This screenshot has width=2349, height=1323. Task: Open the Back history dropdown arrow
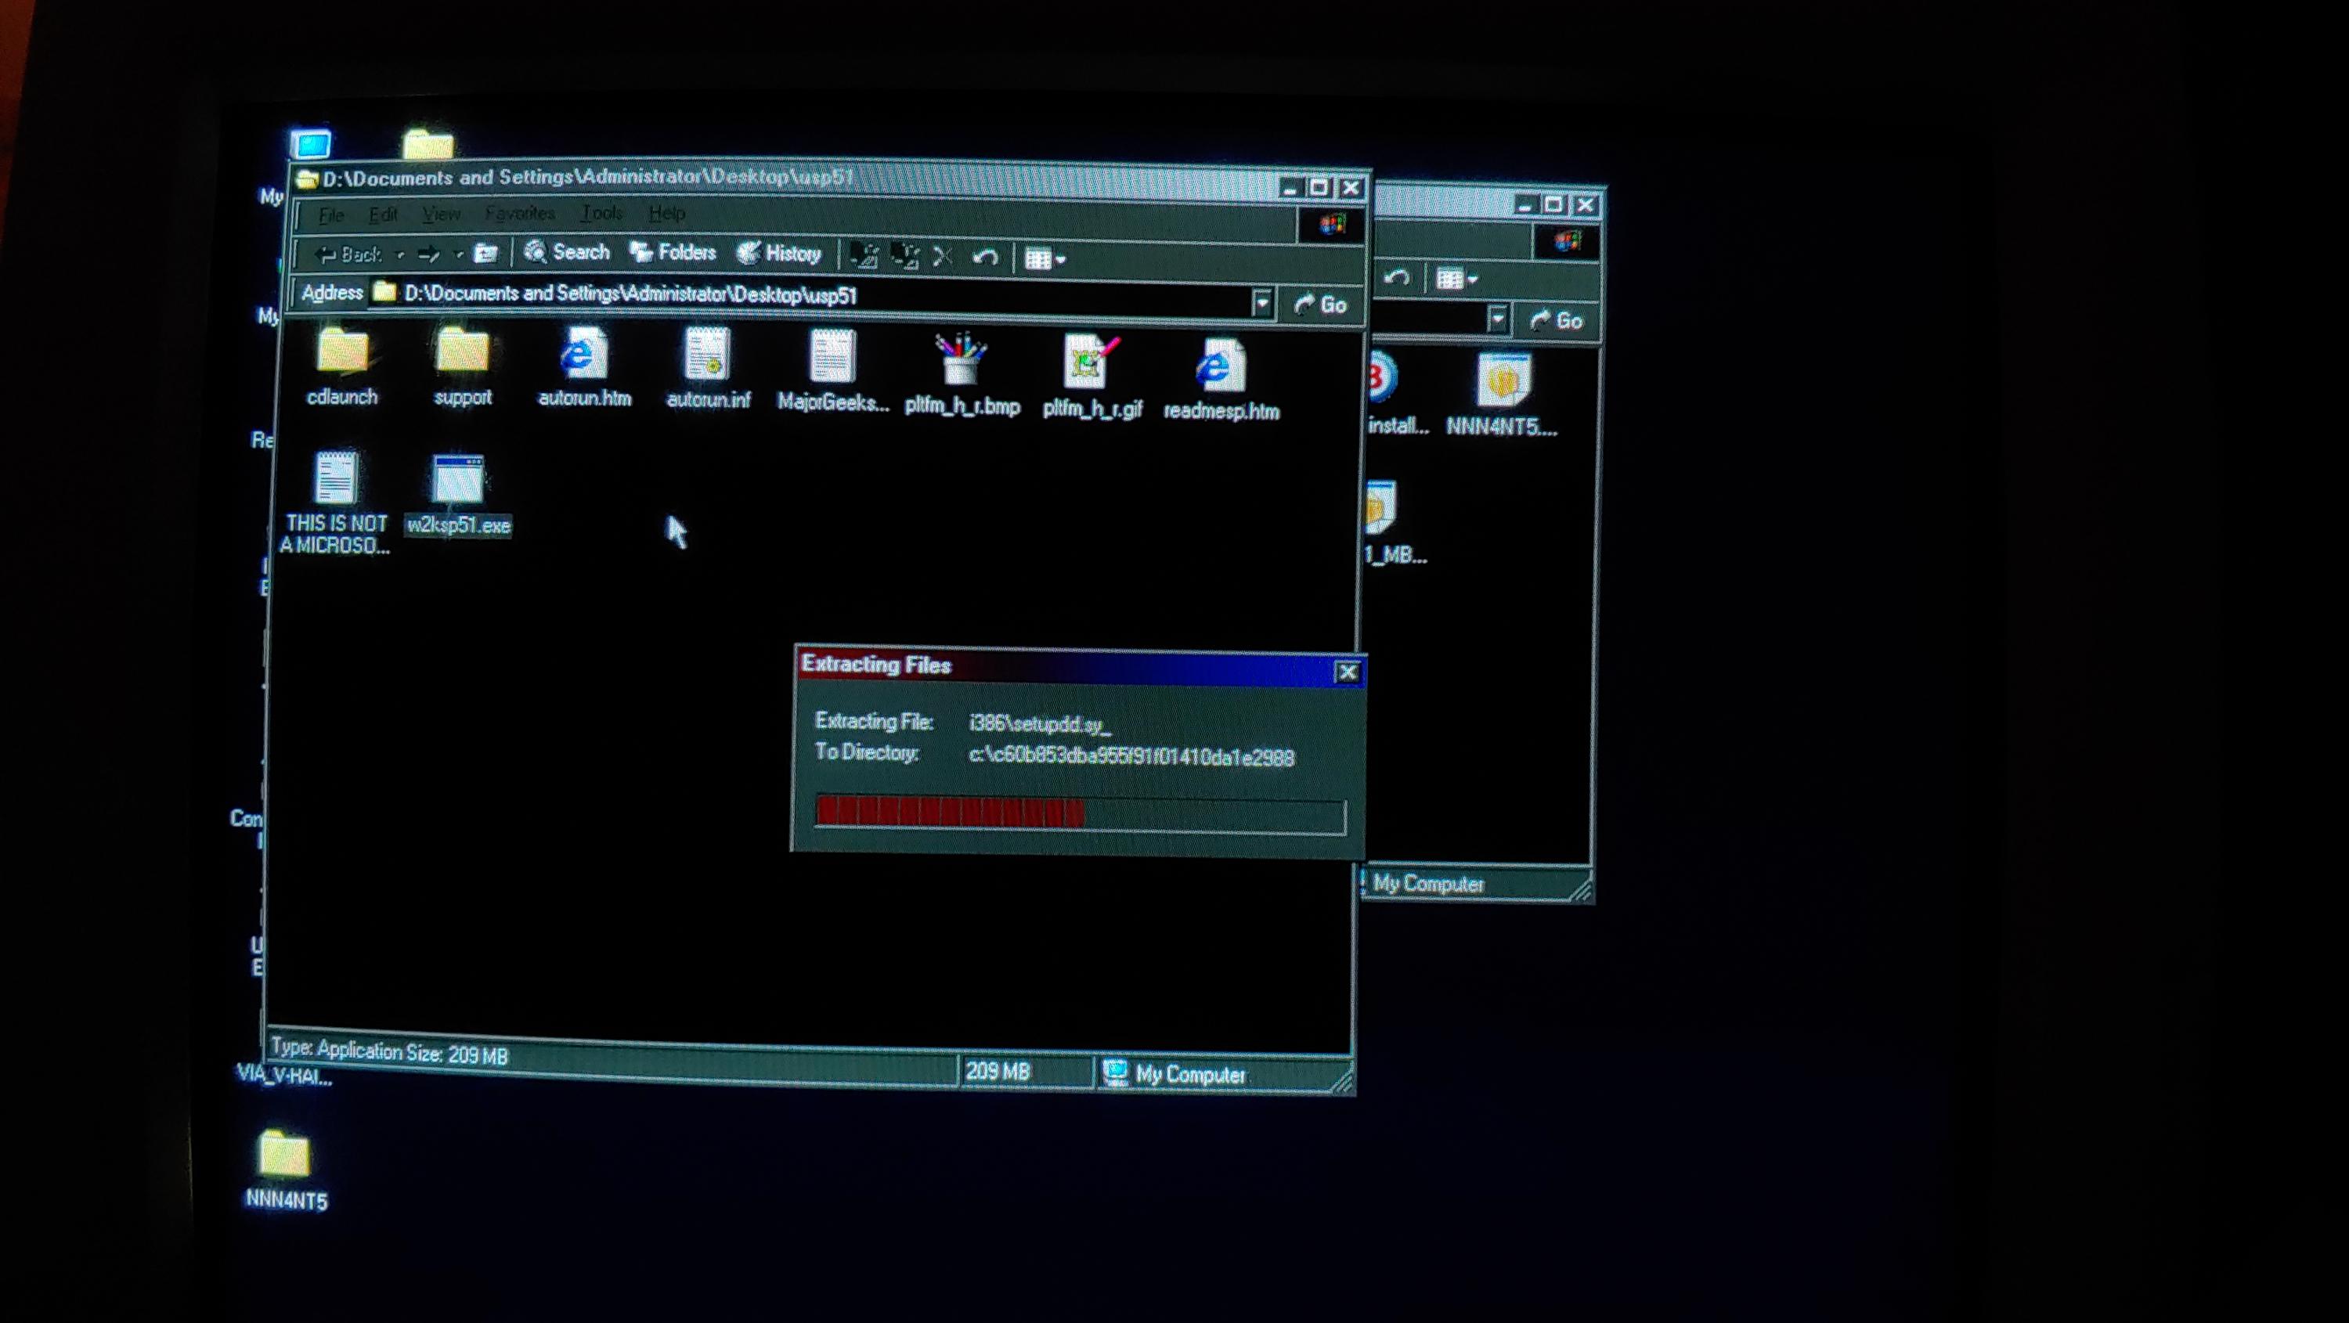tap(399, 255)
